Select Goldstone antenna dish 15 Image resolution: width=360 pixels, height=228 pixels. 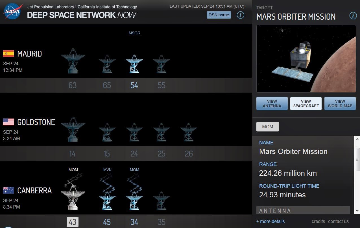(x=107, y=132)
